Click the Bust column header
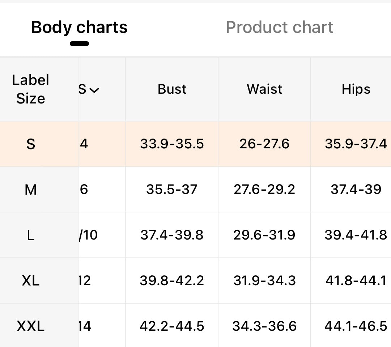Image resolution: width=391 pixels, height=347 pixels. click(x=172, y=89)
